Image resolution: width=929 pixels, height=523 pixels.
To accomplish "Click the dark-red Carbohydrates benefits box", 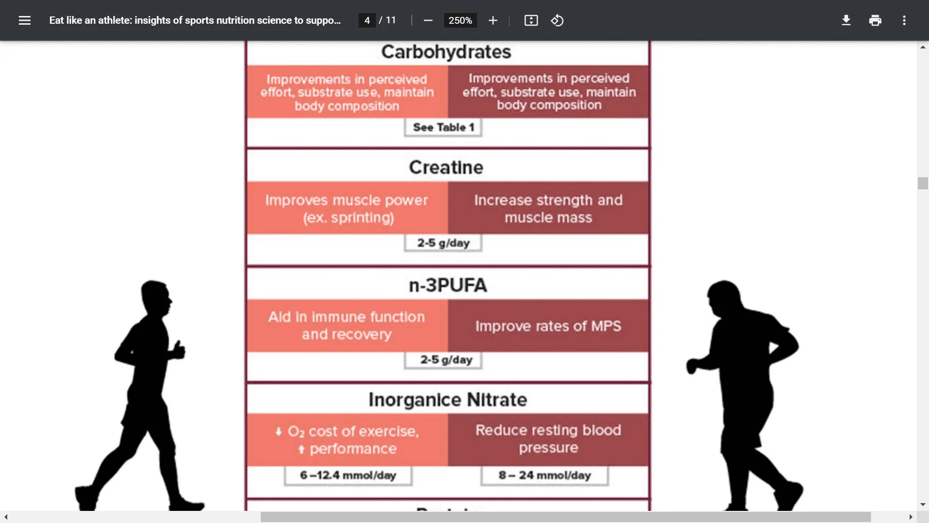I will coord(548,92).
